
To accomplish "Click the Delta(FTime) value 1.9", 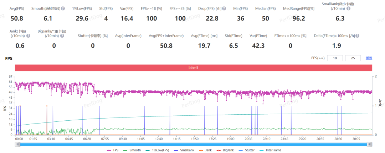I will [336, 46].
